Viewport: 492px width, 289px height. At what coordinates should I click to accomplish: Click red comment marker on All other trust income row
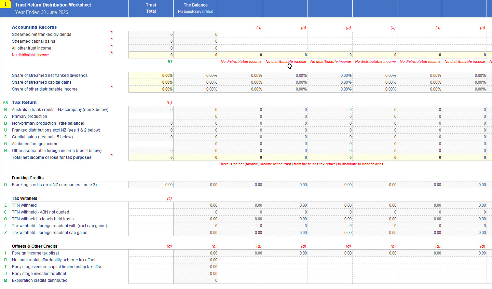click(x=111, y=46)
